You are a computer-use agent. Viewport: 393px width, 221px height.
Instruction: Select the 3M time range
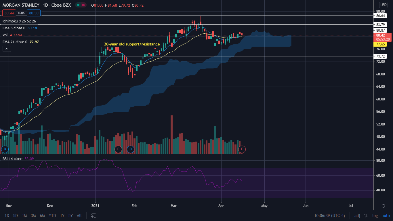(33, 216)
